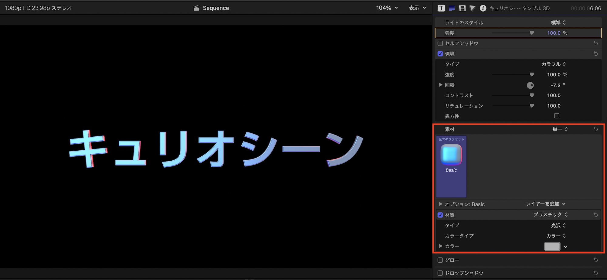This screenshot has width=607, height=280.
Task: Open the Info inspector icon
Action: pos(483,8)
